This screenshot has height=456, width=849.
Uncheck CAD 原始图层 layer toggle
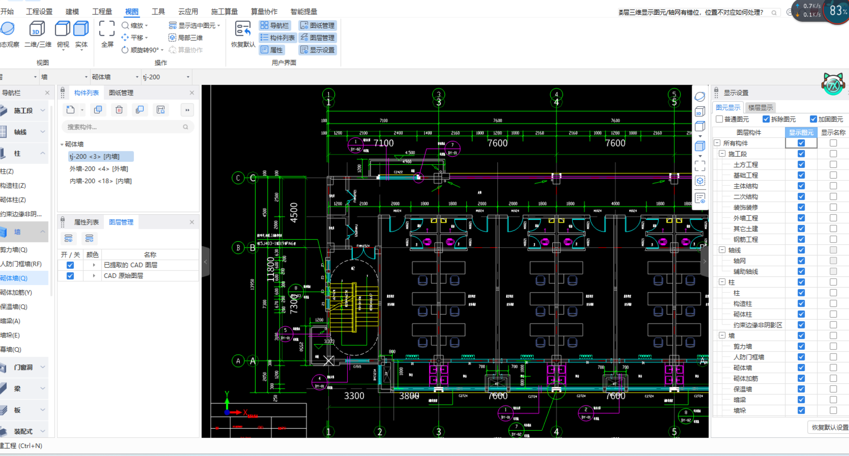[x=70, y=276]
